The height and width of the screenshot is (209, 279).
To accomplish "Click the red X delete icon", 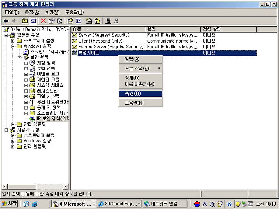I will coord(43,21).
